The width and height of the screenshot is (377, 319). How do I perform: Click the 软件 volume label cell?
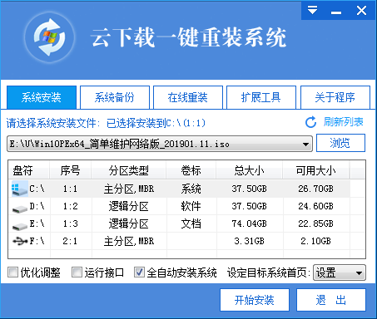tap(191, 206)
